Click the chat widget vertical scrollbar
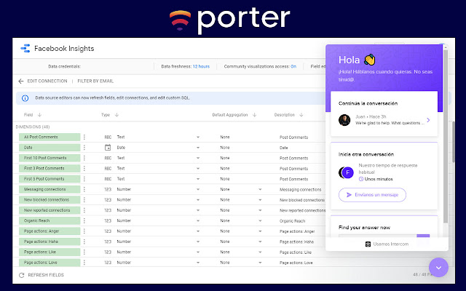 [x=445, y=137]
